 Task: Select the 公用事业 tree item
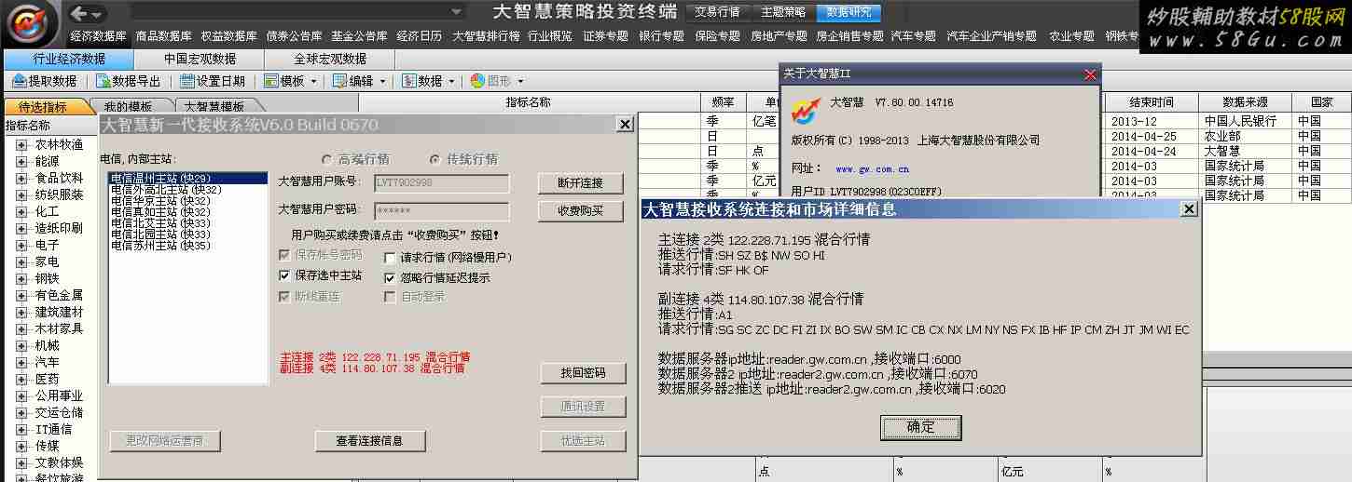click(x=59, y=395)
